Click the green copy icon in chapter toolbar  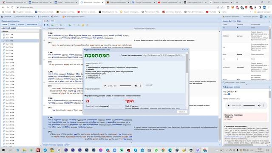pyautogui.click(x=70, y=25)
